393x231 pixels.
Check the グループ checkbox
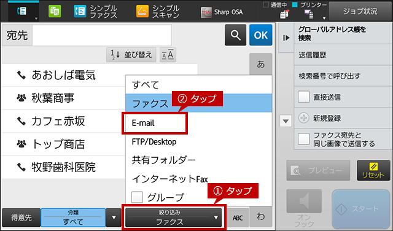(137, 197)
